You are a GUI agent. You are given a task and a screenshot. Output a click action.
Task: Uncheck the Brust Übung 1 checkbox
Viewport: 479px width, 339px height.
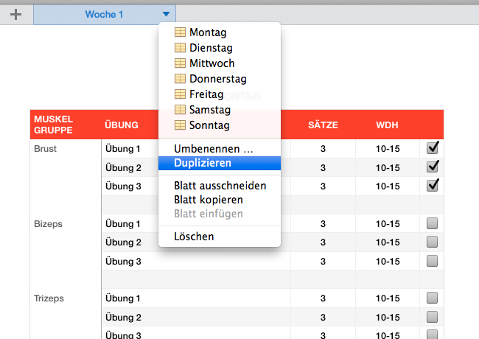coord(433,148)
